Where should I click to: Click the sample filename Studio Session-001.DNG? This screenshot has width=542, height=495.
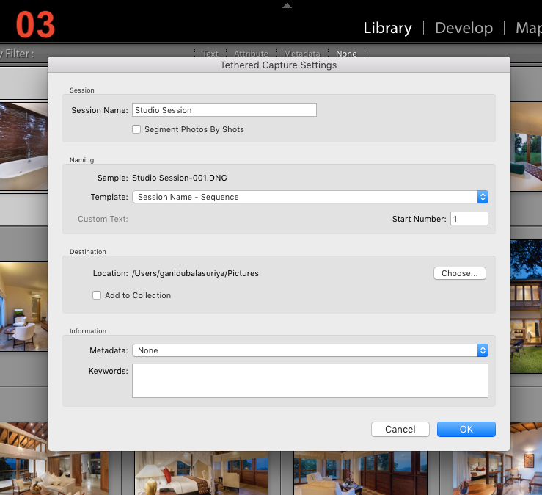(180, 178)
